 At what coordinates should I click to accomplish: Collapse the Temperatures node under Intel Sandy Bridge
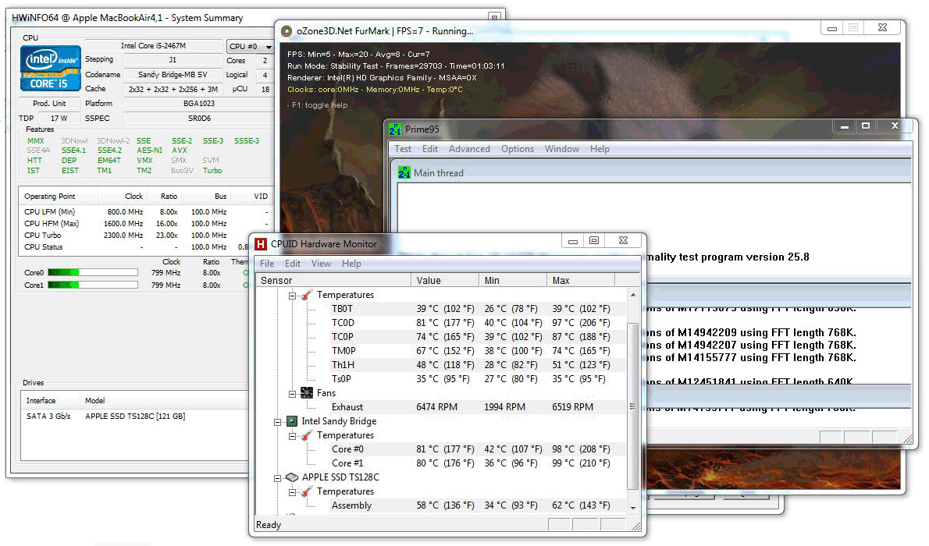[x=292, y=436]
